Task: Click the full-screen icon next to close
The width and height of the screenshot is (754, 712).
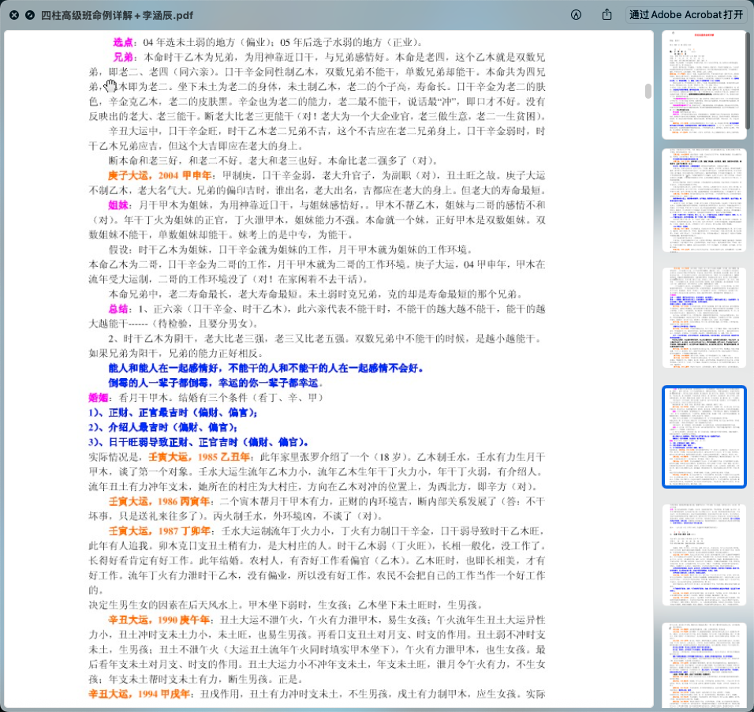Action: [30, 15]
